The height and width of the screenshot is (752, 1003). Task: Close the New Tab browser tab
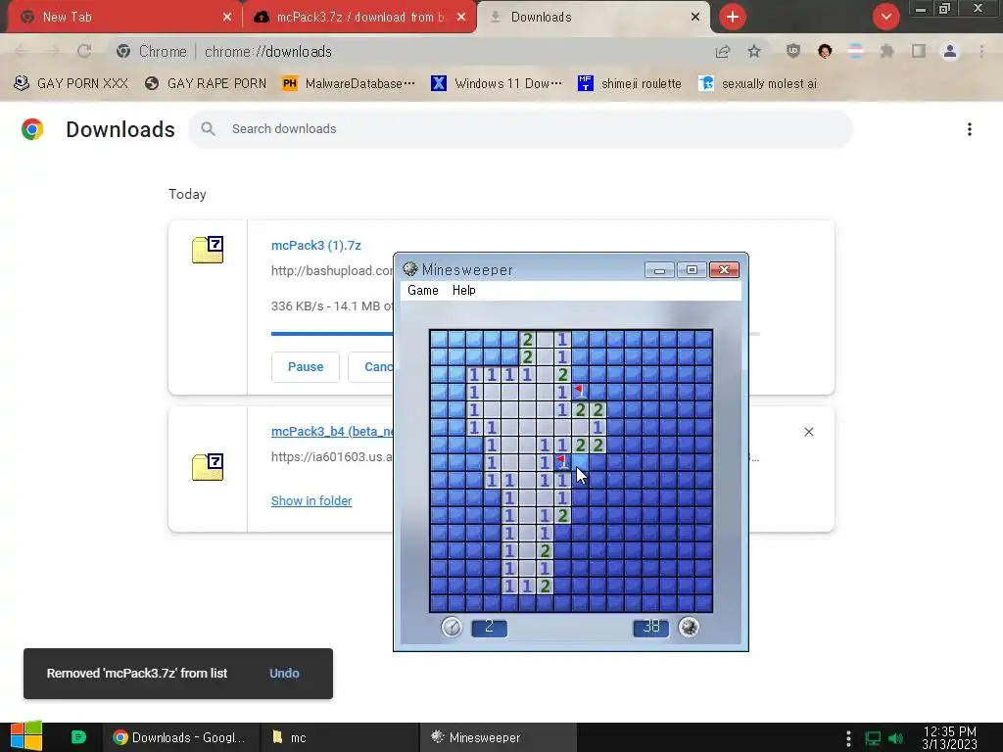(x=227, y=18)
